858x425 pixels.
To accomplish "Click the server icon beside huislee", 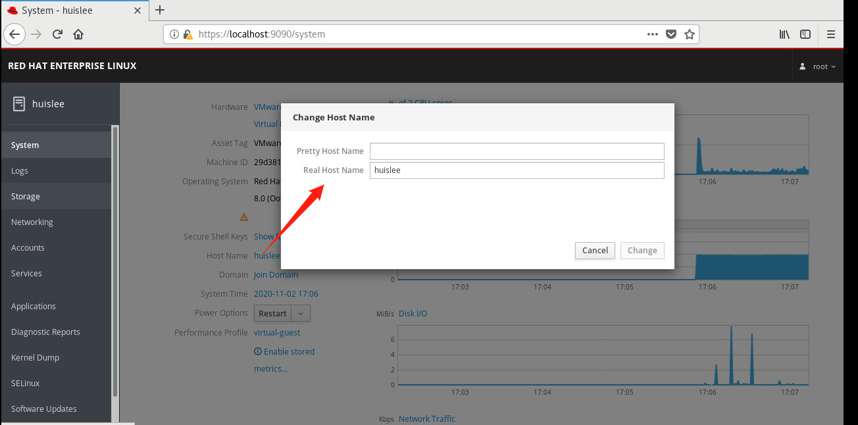I will [19, 103].
